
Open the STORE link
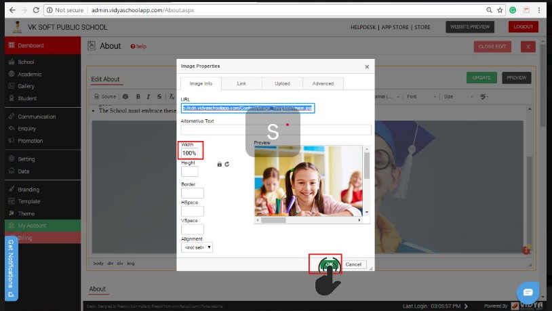tap(422, 27)
